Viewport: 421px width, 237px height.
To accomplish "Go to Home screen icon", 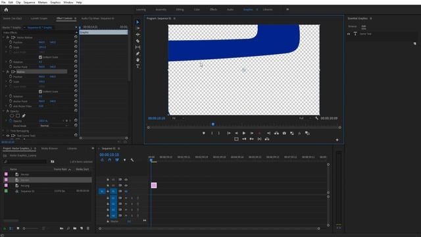I will point(6,10).
